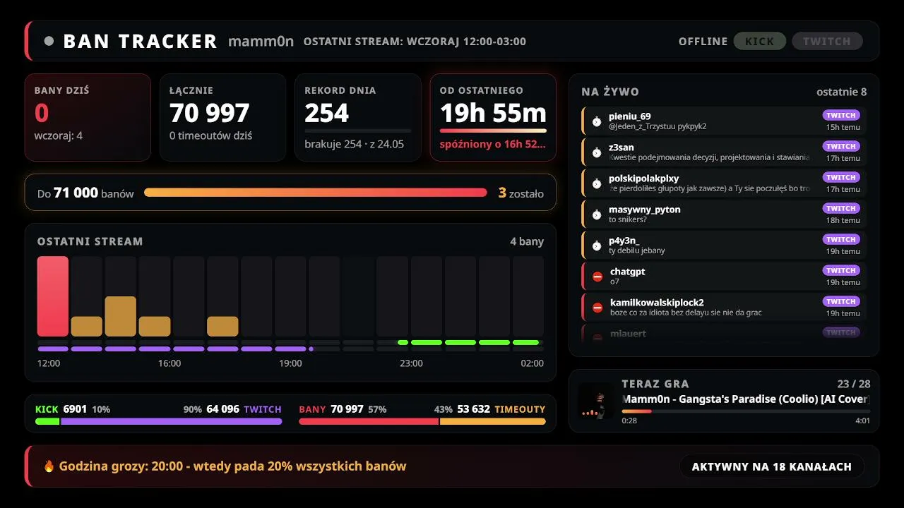Click the stopwatch icon beside polskipolakplxy
904x508 pixels.
click(597, 183)
